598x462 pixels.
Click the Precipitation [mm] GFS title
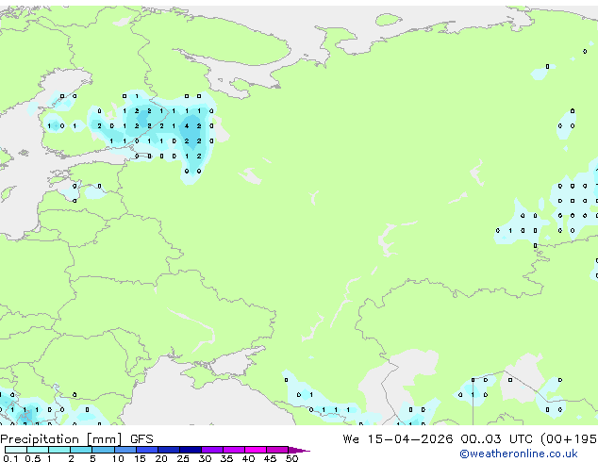pos(76,439)
